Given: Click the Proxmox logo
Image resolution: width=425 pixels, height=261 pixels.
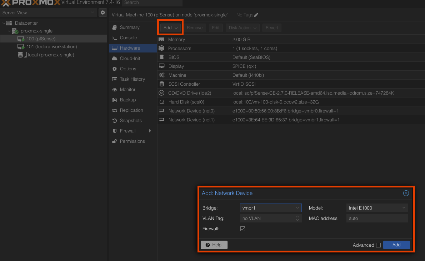Looking at the screenshot, I should click(30, 3).
